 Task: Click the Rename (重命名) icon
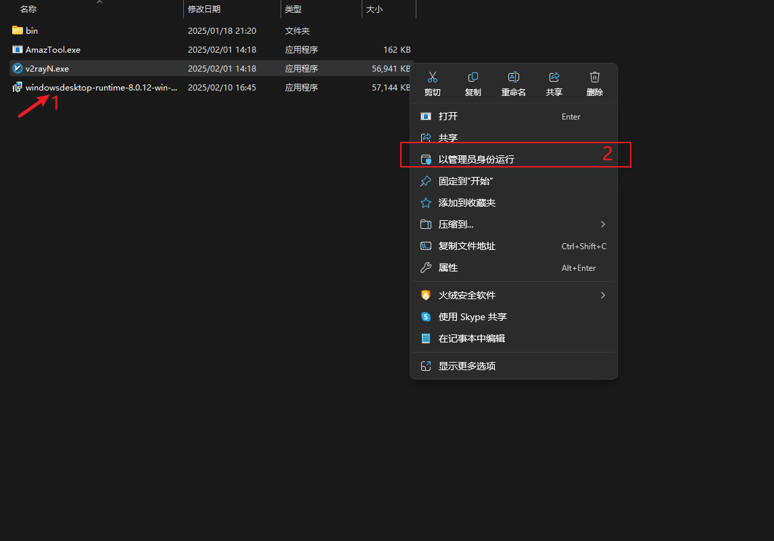coord(514,78)
